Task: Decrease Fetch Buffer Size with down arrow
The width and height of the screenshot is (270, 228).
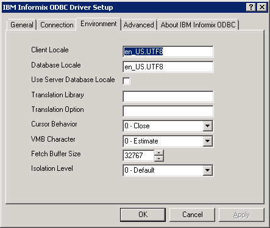Action: point(159,159)
